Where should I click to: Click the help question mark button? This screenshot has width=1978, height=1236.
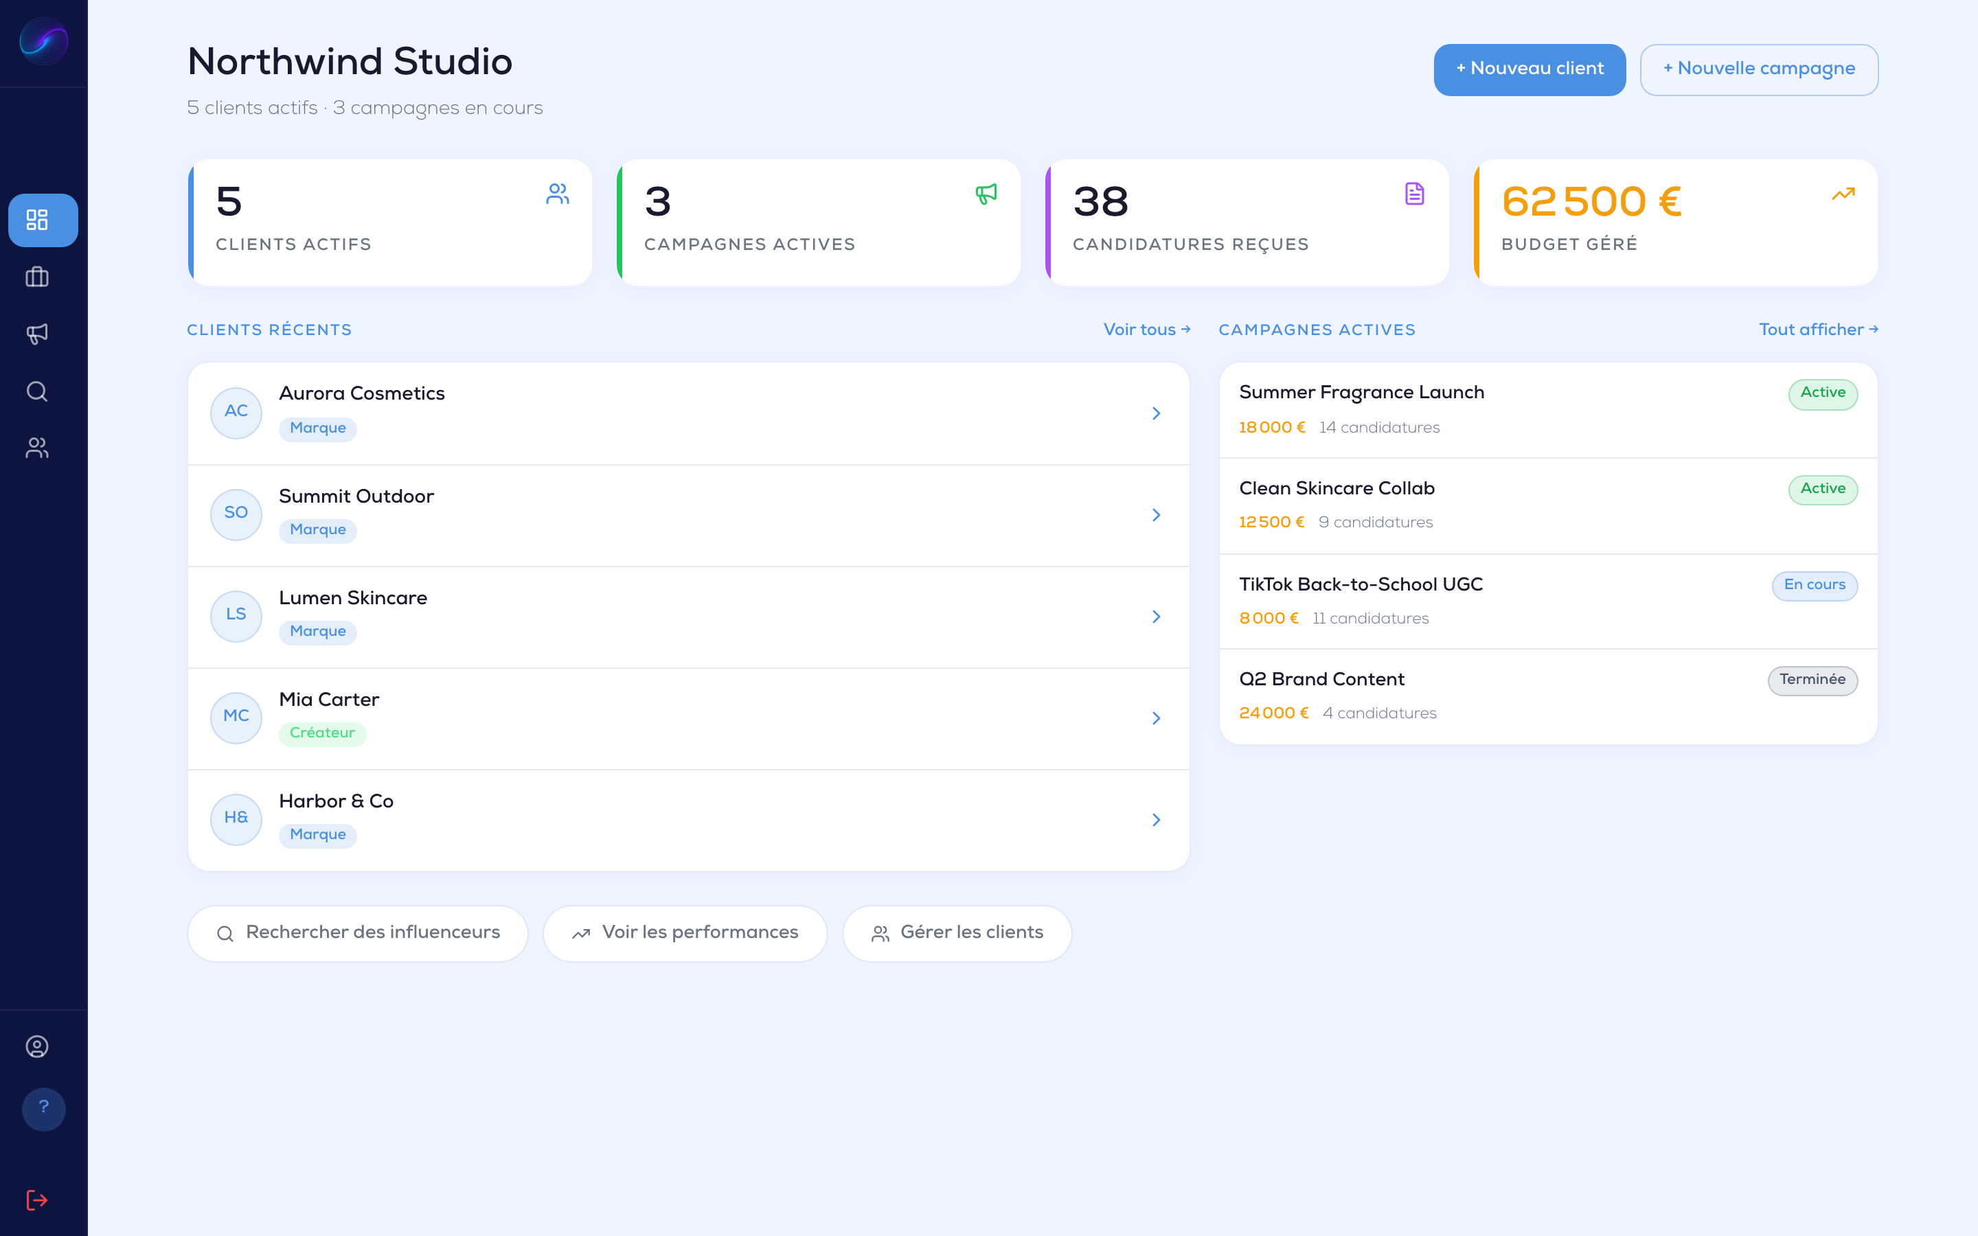click(44, 1108)
